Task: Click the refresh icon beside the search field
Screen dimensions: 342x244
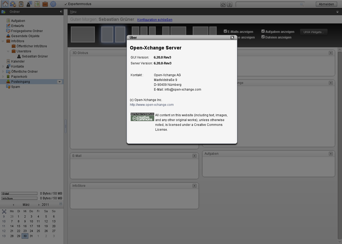Action: 223,4
